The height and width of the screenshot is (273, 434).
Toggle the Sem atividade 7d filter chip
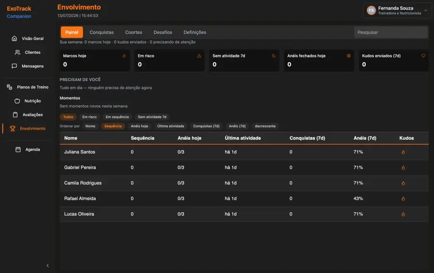tap(152, 117)
